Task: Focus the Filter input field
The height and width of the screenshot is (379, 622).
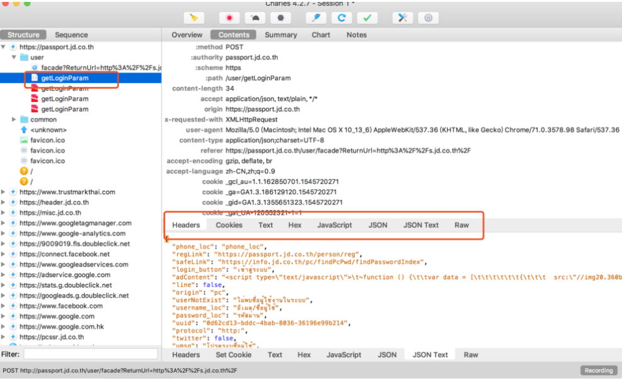Action: (91, 354)
